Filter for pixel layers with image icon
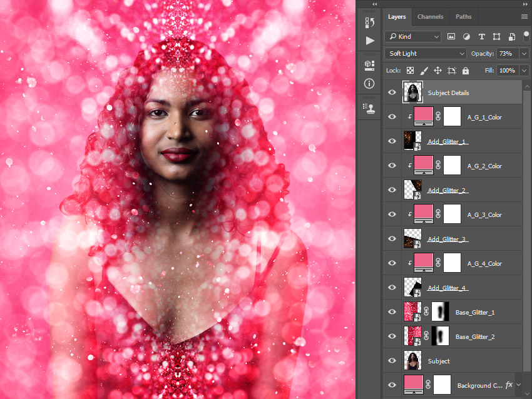The width and height of the screenshot is (532, 399). coord(451,37)
